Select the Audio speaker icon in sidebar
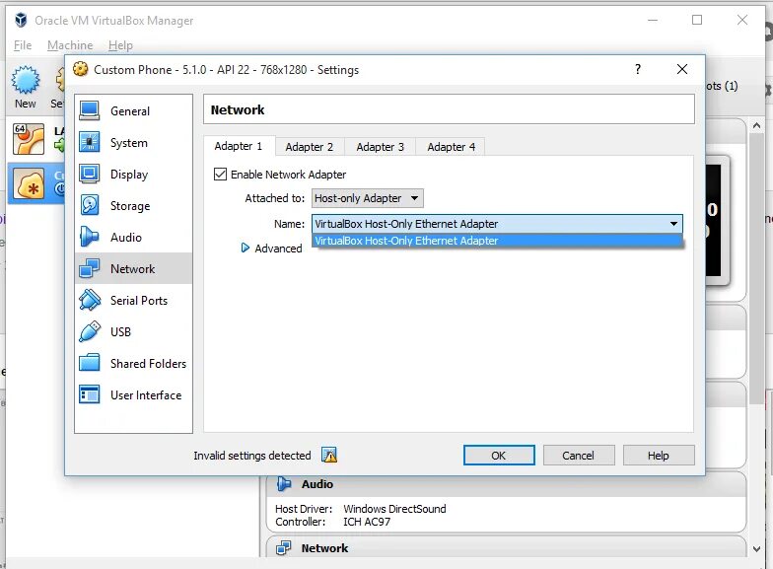773x569 pixels. point(89,237)
